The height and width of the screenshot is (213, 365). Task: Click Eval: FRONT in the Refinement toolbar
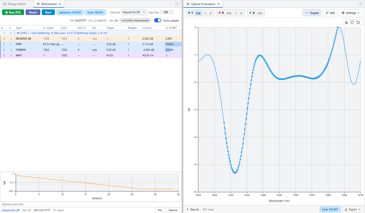coord(96,12)
